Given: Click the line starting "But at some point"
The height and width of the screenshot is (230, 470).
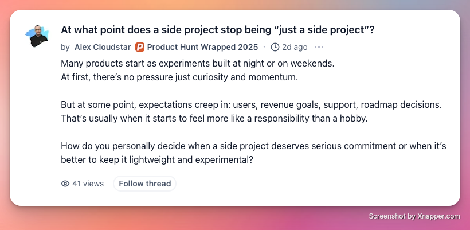Looking at the screenshot, I should [253, 105].
